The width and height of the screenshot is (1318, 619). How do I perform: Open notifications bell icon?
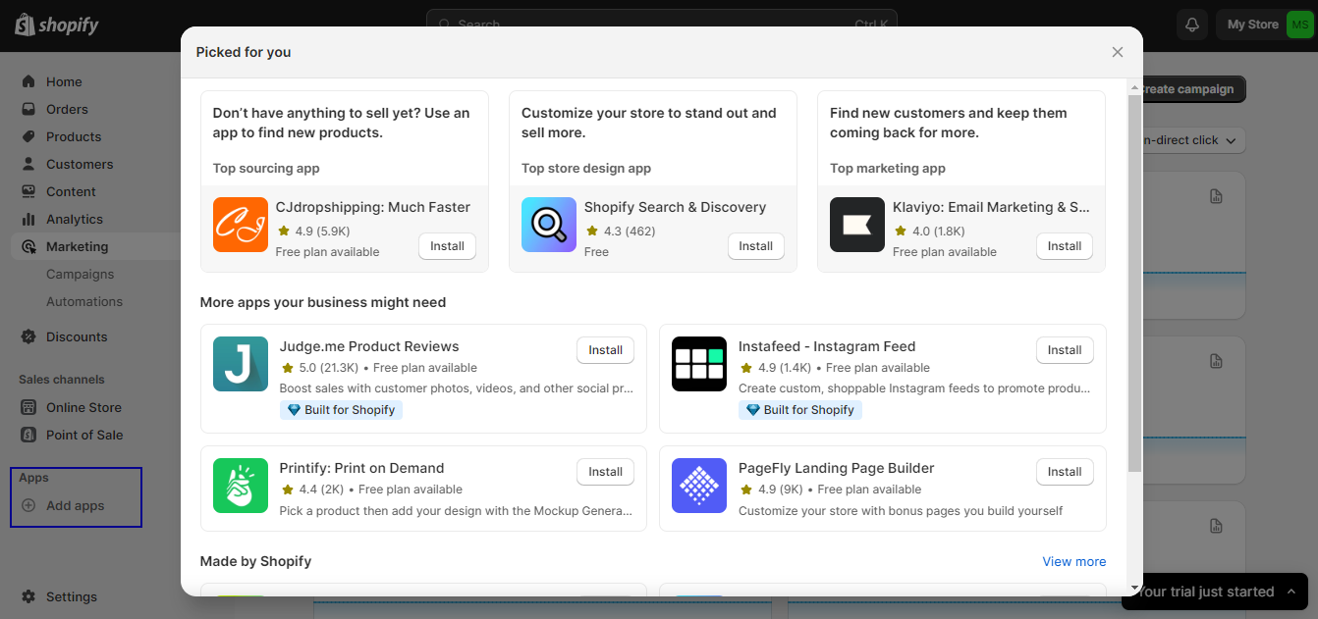pyautogui.click(x=1192, y=25)
